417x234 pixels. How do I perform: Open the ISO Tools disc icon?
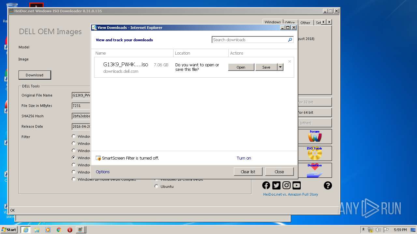coord(315,153)
